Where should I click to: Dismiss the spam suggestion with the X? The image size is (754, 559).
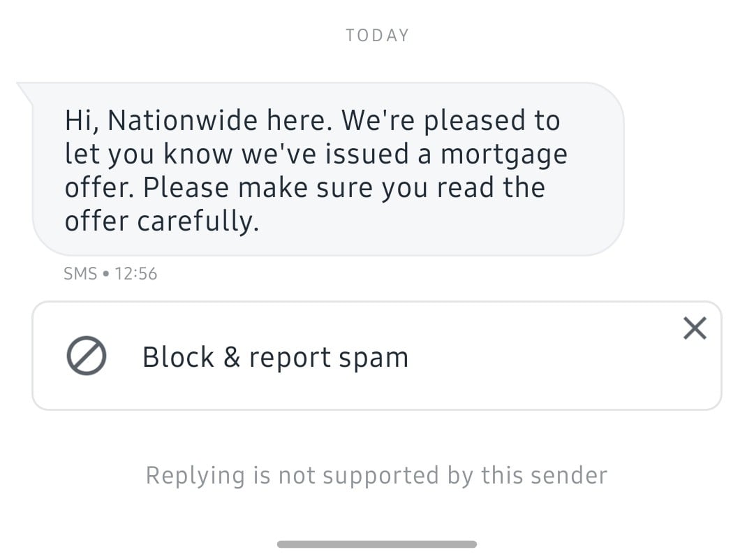[x=695, y=328]
